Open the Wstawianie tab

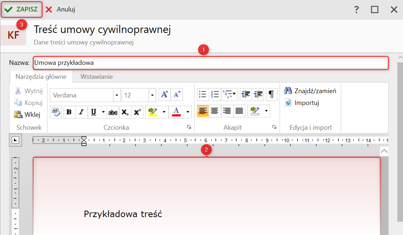coord(97,77)
